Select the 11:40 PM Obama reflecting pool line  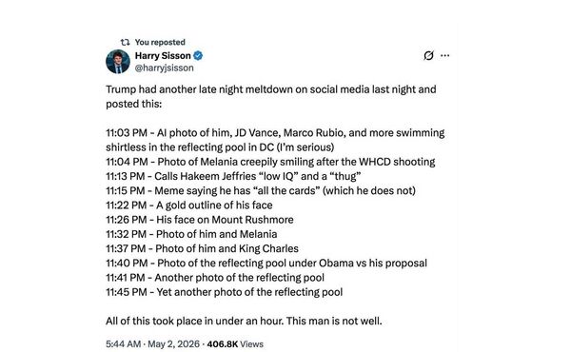pyautogui.click(x=266, y=264)
